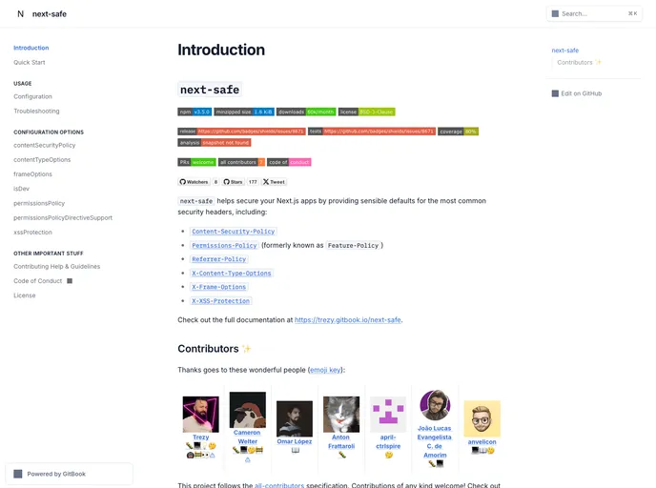This screenshot has width=656, height=488.
Task: Open the Content-Security-Policy code link
Action: coord(233,232)
